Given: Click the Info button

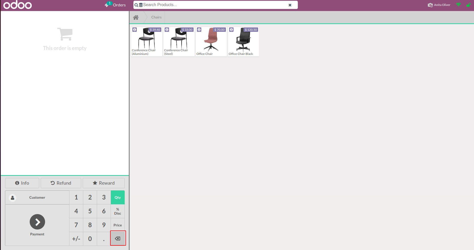Looking at the screenshot, I should [22, 183].
